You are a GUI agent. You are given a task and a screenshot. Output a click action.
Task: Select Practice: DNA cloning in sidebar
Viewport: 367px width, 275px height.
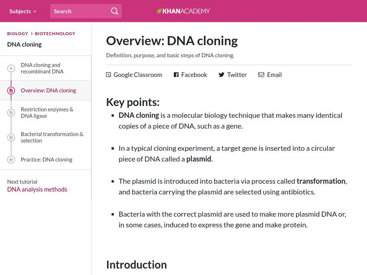click(x=46, y=159)
